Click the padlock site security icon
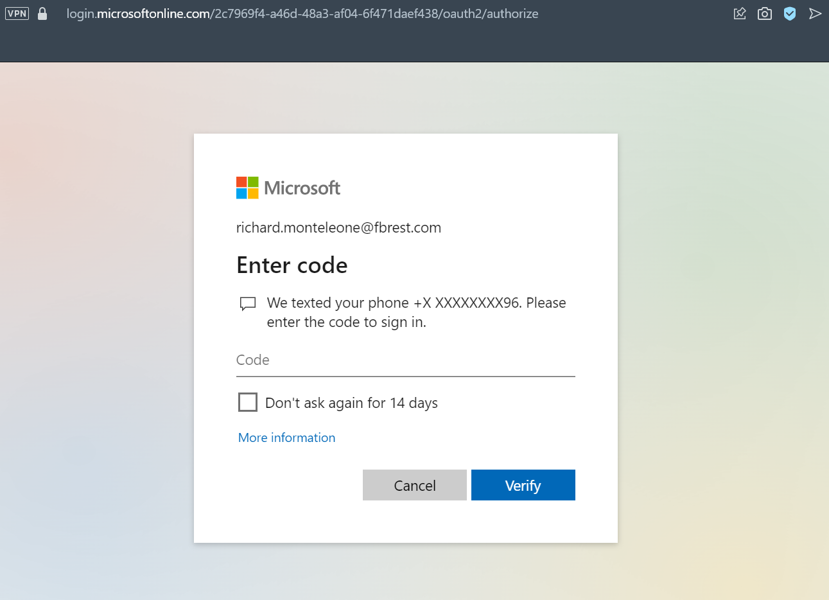 click(42, 13)
